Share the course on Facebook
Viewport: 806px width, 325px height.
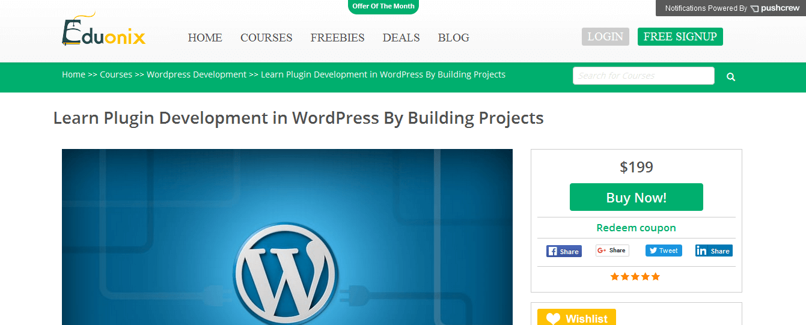[x=564, y=251]
